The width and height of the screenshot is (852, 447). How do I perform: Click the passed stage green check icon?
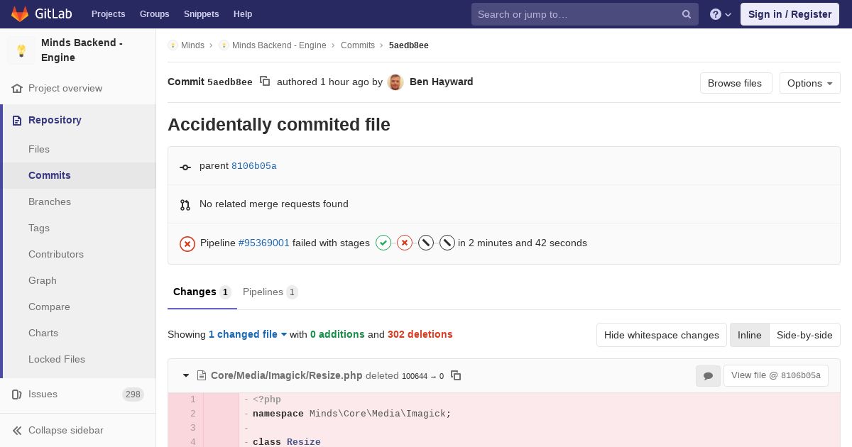coord(383,243)
